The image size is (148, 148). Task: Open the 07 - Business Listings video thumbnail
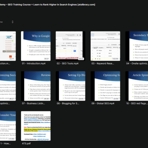coord(36,86)
